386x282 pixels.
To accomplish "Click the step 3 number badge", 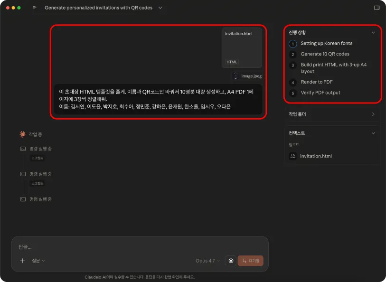I will (292, 65).
